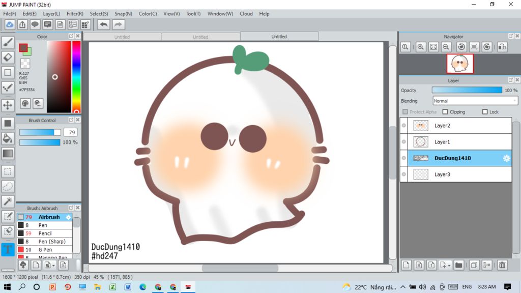The width and height of the screenshot is (521, 293).
Task: Select the G Pen brush
Action: [45, 249]
